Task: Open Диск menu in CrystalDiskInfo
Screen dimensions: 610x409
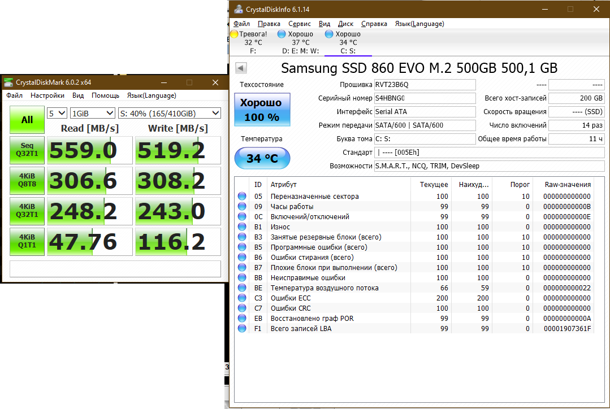Action: pyautogui.click(x=345, y=24)
